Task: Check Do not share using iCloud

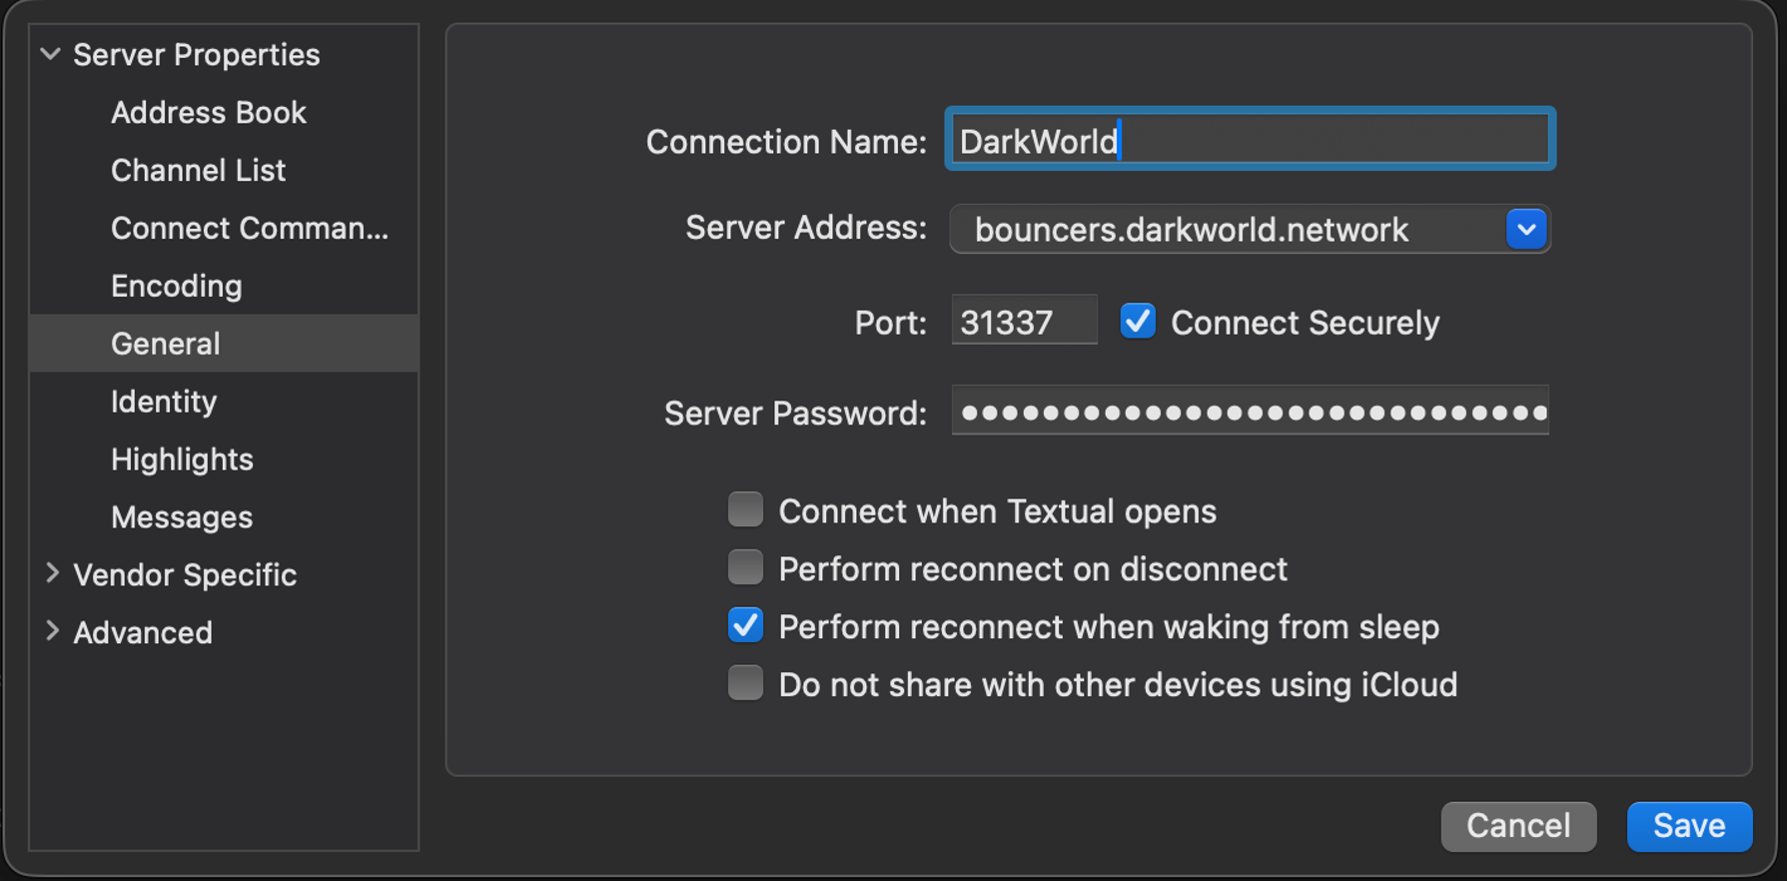Action: click(745, 684)
